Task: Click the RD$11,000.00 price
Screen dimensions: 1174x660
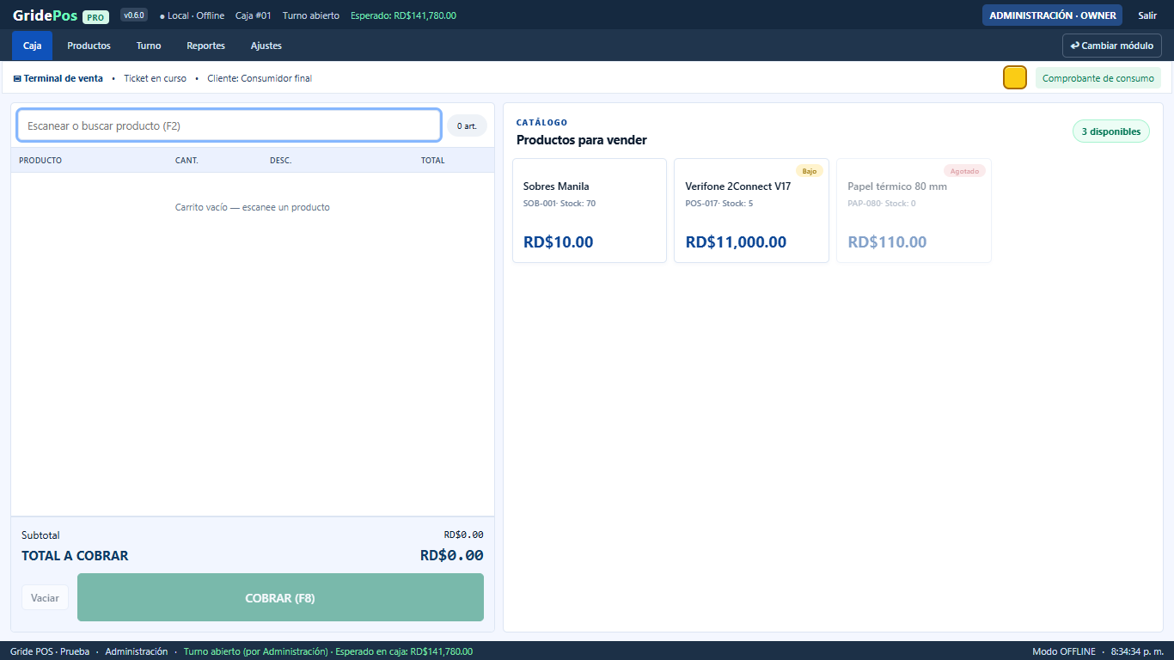Action: pos(736,241)
